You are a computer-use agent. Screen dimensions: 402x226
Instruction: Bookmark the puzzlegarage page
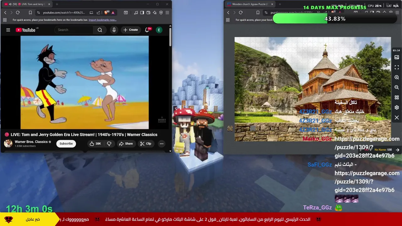pyautogui.click(x=258, y=13)
